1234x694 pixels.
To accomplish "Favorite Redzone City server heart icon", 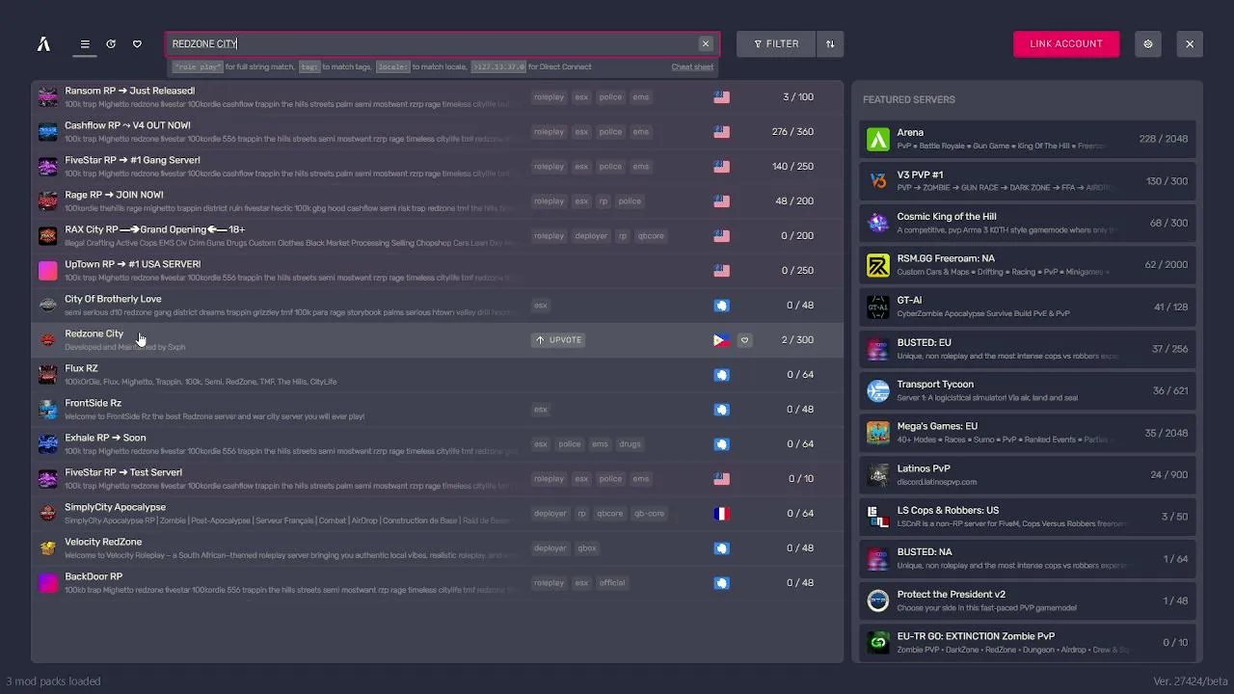I will pos(744,340).
